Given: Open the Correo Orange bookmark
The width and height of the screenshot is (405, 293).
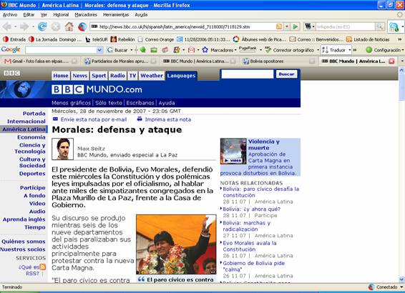Looking at the screenshot, I should pos(156,39).
